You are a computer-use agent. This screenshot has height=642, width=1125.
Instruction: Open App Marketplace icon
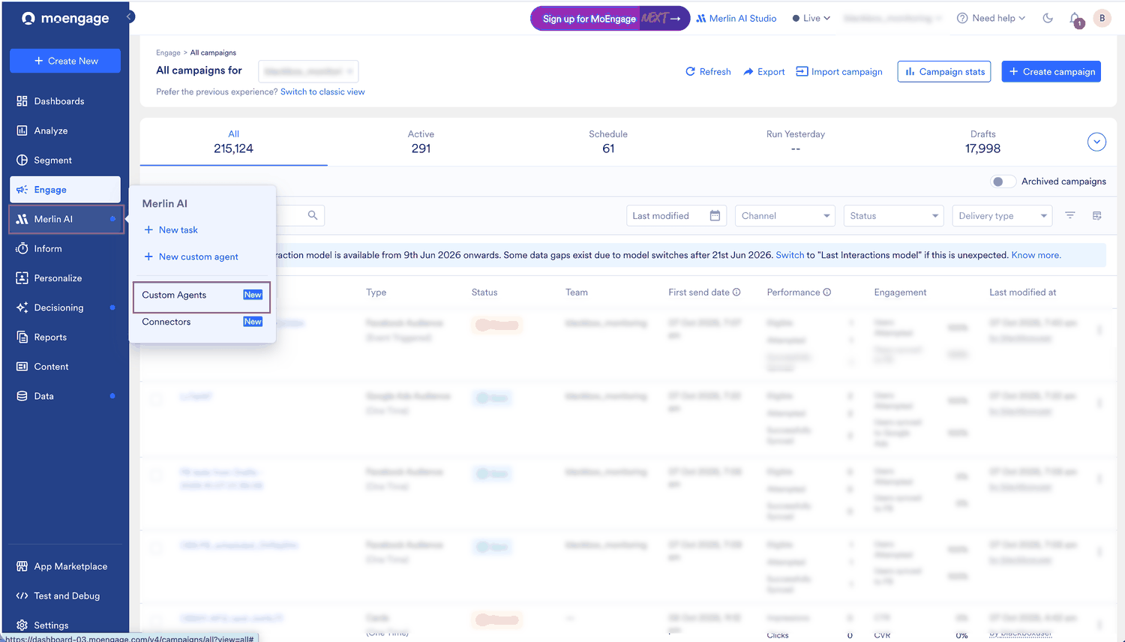pos(22,566)
